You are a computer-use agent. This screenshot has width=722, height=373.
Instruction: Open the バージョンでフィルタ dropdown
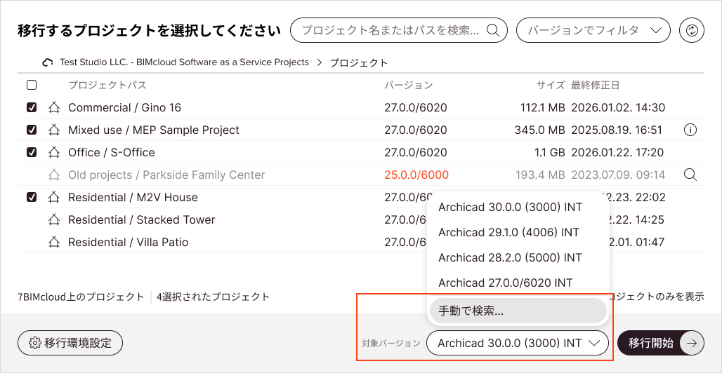tap(593, 30)
